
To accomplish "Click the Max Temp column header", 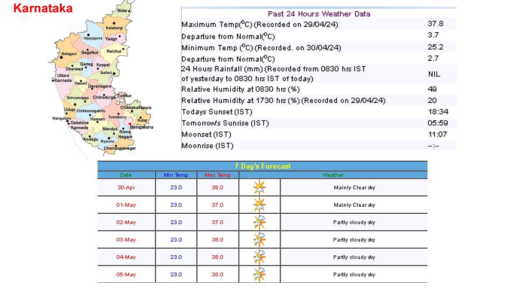I will tap(217, 175).
